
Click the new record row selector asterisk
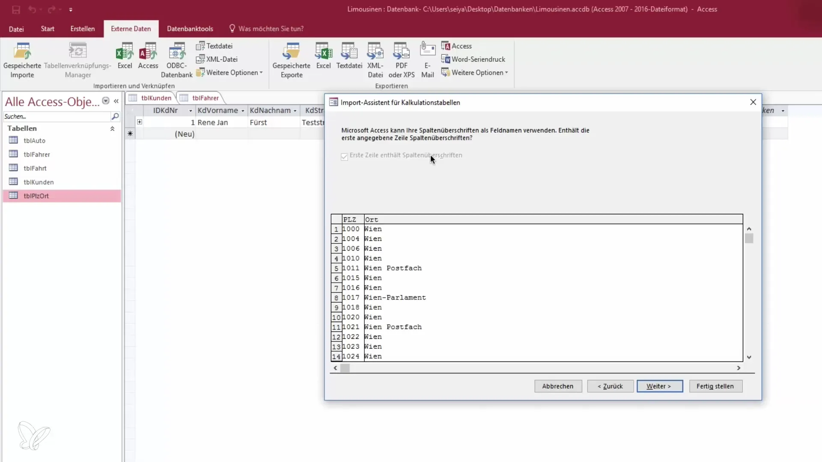pyautogui.click(x=130, y=134)
